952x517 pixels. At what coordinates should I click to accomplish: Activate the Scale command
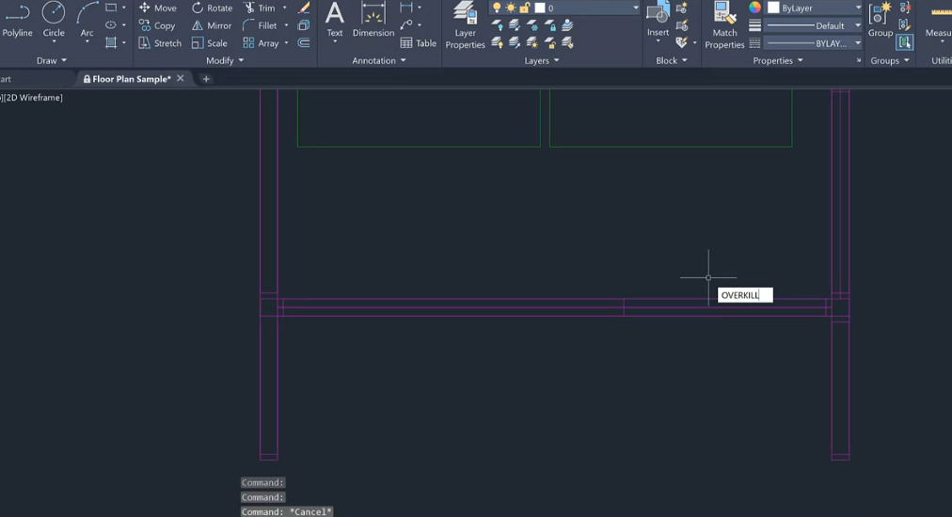(x=210, y=43)
